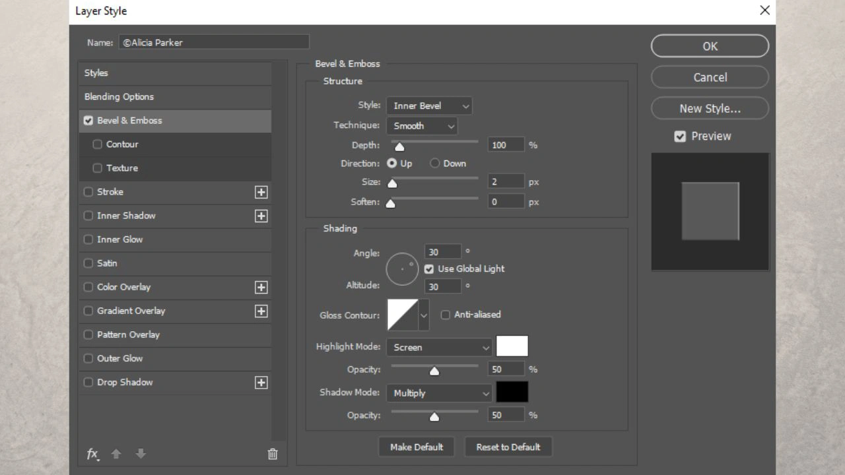This screenshot has width=845, height=475.
Task: Click the Soften value field showing 0
Action: tap(506, 202)
